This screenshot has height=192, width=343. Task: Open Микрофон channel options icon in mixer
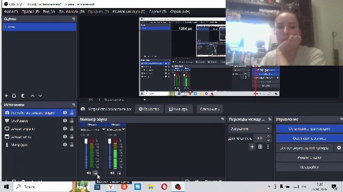(119, 173)
